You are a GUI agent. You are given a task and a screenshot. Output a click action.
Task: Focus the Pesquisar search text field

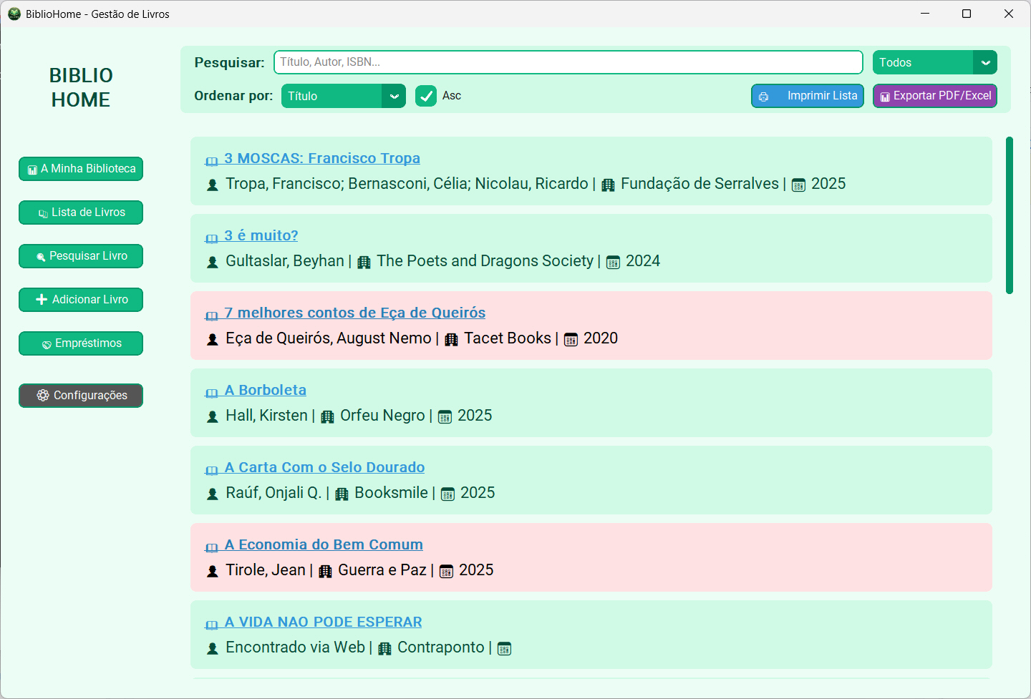tap(568, 62)
